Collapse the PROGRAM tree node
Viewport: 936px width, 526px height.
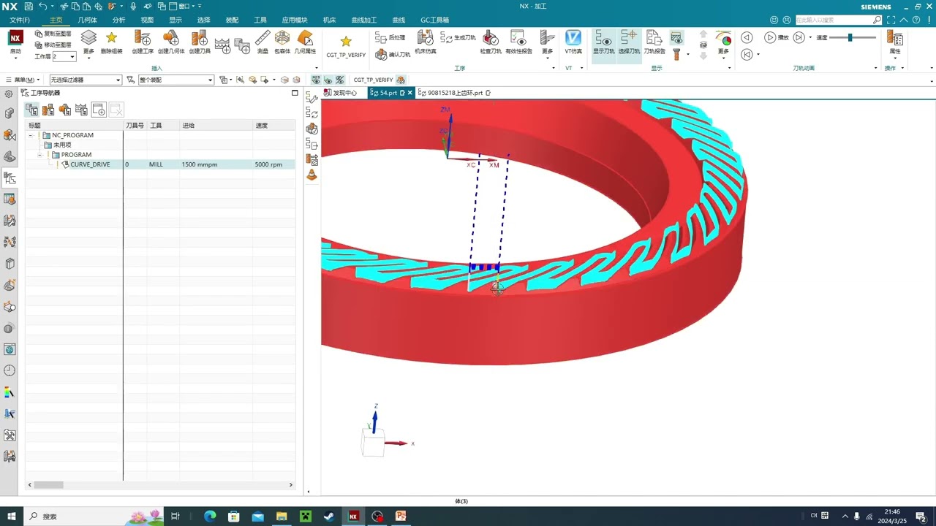41,155
